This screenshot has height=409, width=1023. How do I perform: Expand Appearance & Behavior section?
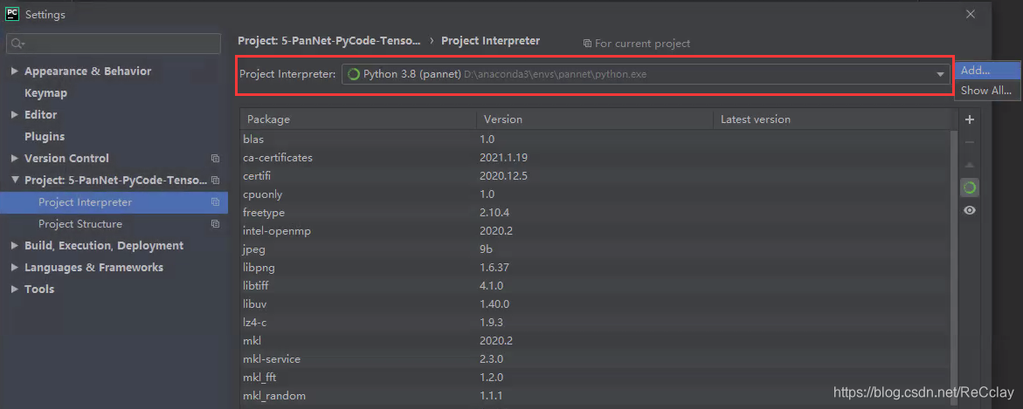(14, 71)
